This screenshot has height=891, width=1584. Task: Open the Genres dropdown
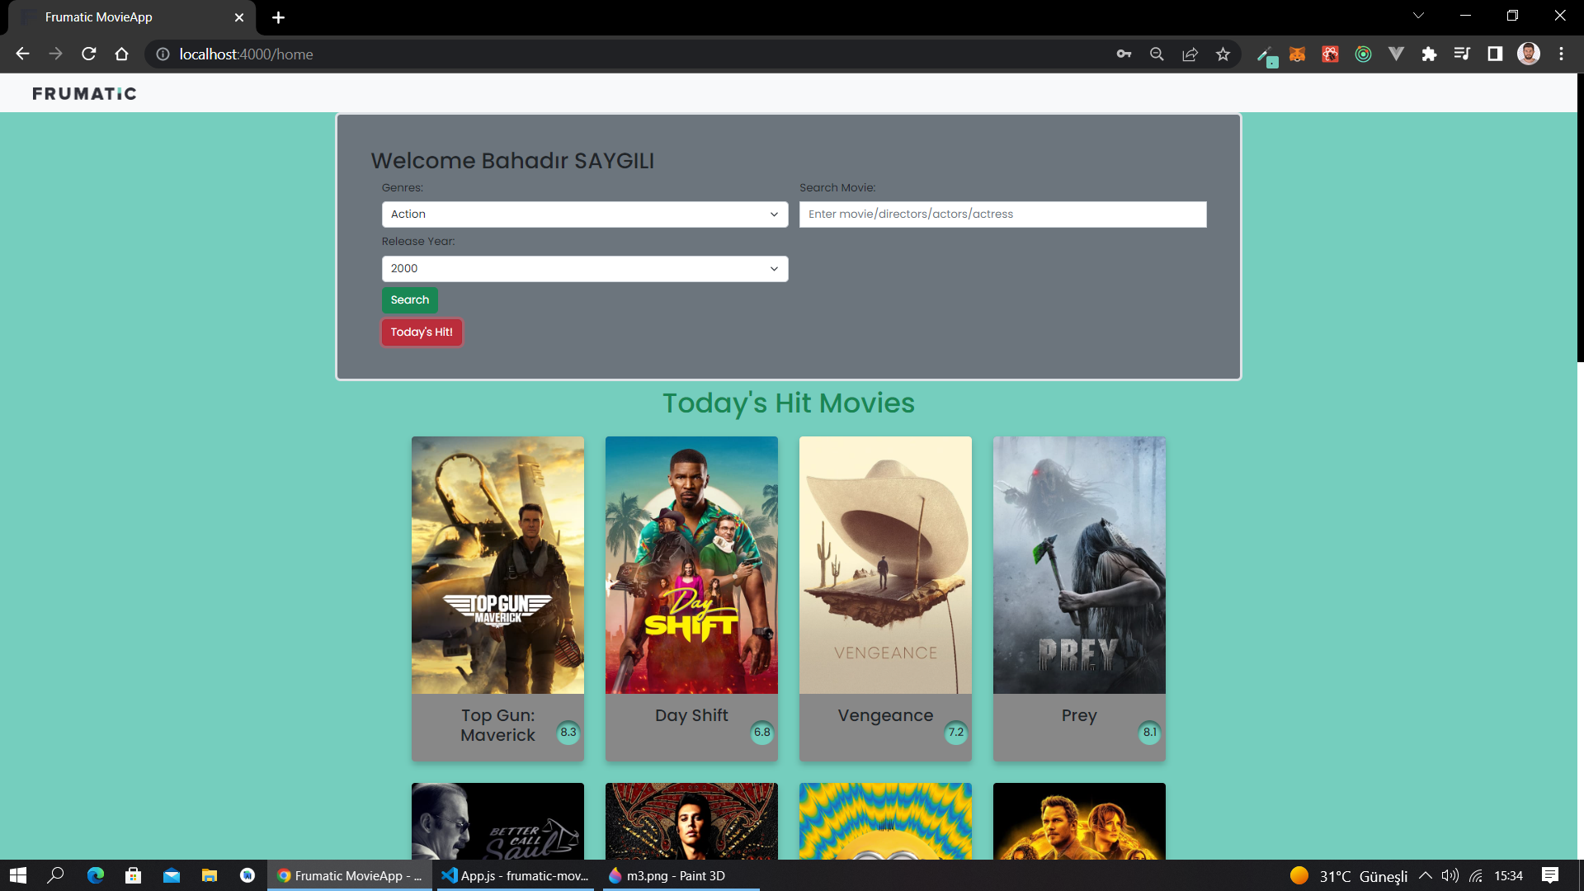tap(584, 214)
